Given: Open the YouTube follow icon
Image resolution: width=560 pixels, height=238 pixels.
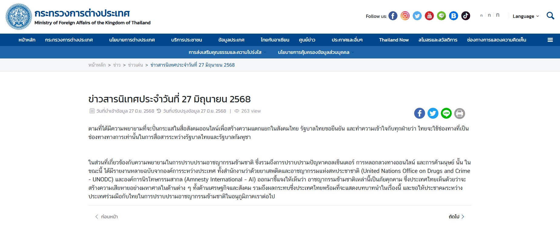Looking at the screenshot, I should click(x=429, y=16).
